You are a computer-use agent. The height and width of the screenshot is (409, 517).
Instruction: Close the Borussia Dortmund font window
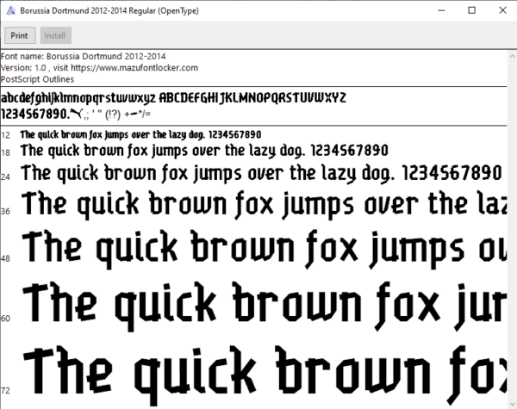(x=502, y=10)
